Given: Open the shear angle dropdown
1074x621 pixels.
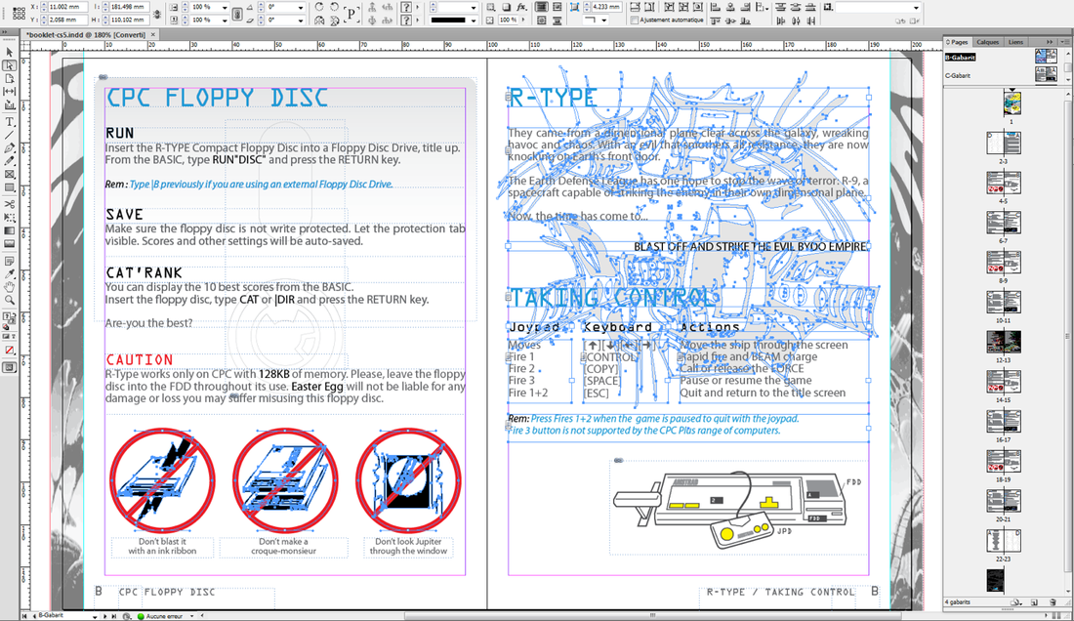Looking at the screenshot, I should coord(301,21).
